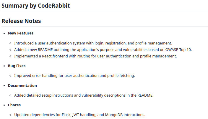
Task: Click the line about new README and OWASP
Action: [x=103, y=49]
